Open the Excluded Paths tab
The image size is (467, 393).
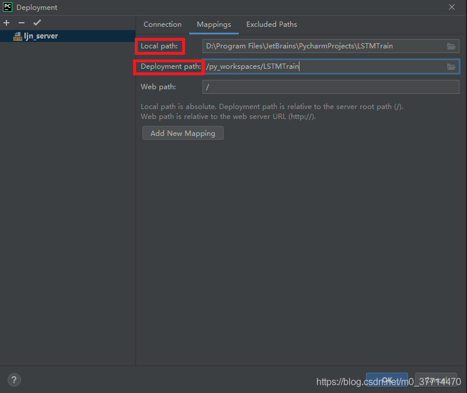[x=271, y=24]
